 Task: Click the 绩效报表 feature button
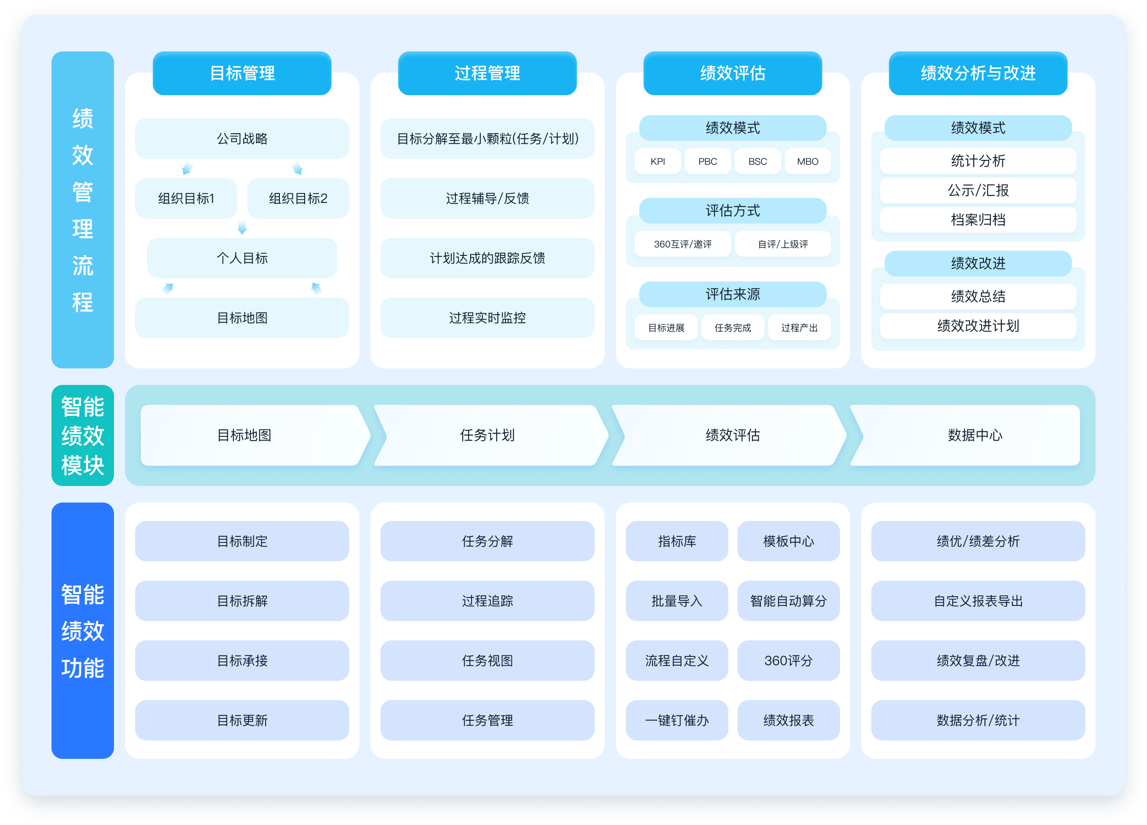(789, 720)
